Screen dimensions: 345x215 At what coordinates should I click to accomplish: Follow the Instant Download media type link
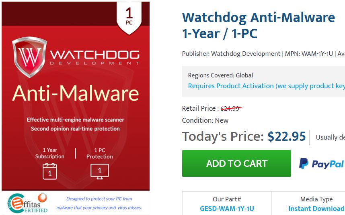(x=316, y=209)
